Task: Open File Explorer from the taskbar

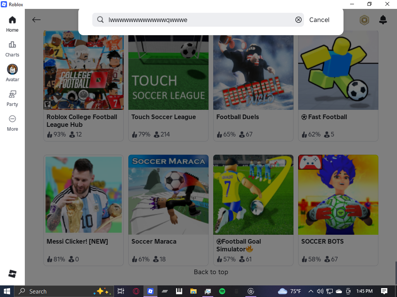Action: click(193, 291)
